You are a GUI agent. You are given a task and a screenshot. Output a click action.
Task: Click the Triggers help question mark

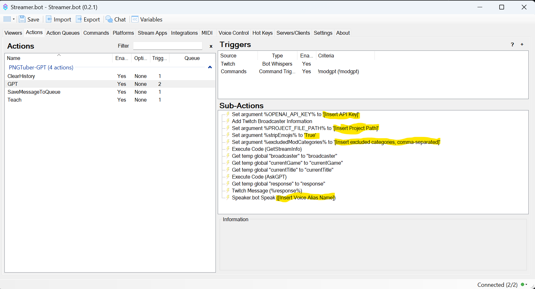[x=512, y=44]
